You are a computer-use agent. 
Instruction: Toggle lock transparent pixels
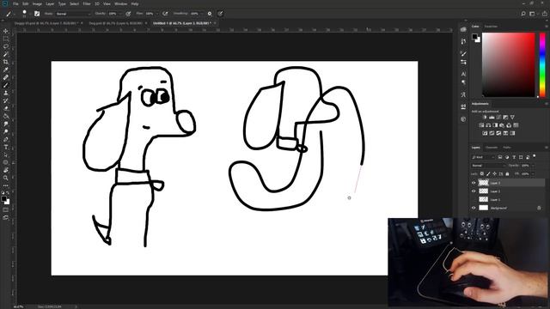(x=482, y=173)
